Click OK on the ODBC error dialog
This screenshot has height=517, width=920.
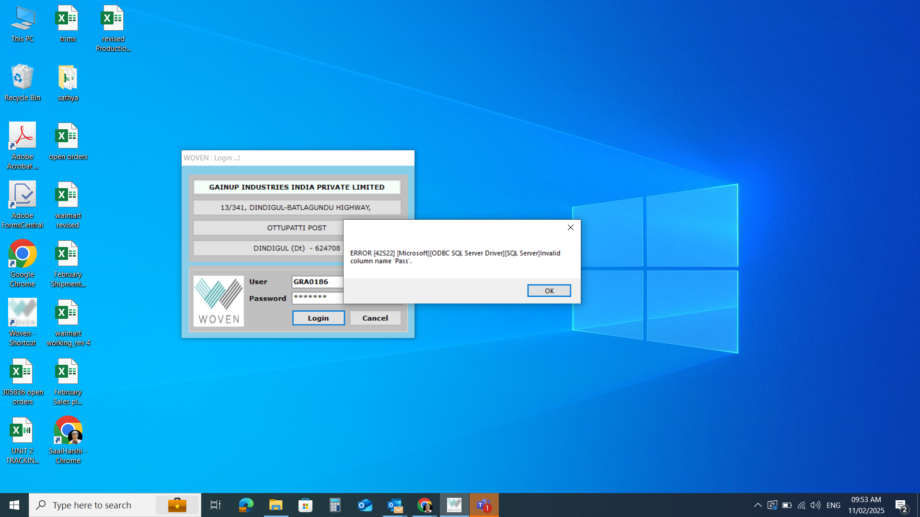coord(549,291)
